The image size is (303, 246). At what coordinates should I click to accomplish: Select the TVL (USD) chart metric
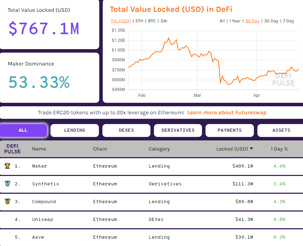tap(121, 21)
